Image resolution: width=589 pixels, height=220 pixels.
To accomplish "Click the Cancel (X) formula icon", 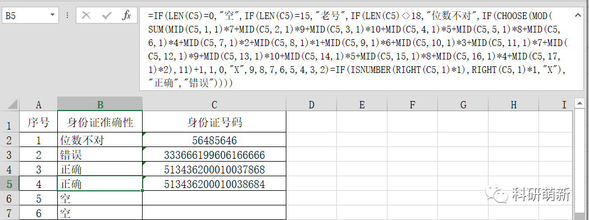I will coord(86,15).
